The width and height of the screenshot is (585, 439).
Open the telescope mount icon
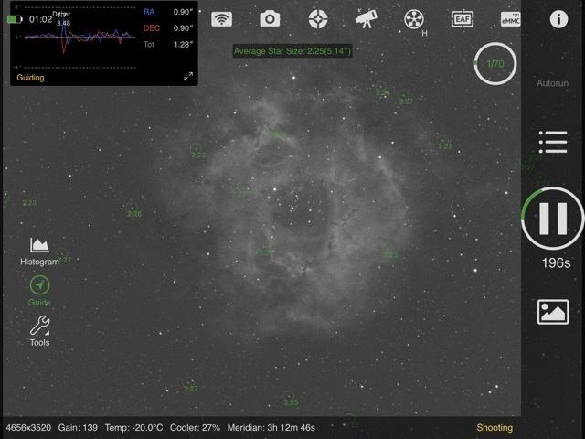(366, 18)
